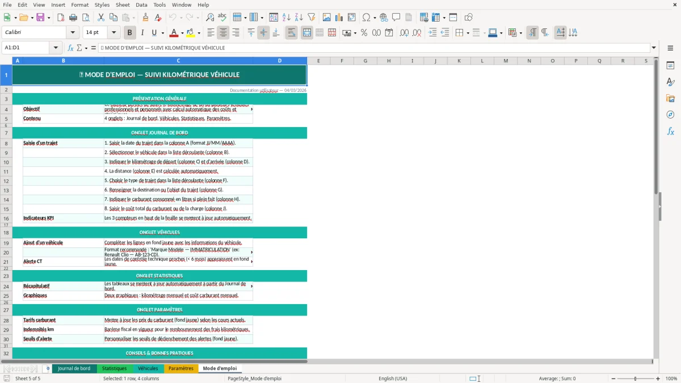681x383 pixels.
Task: Click the red Font Color swatch
Action: (174, 33)
